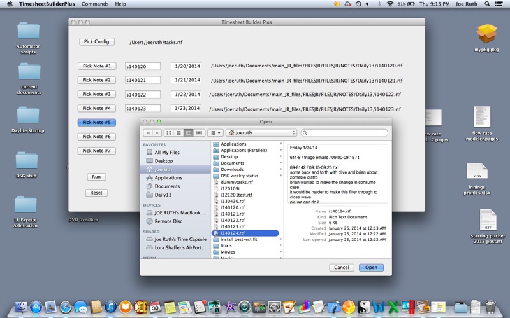Click Pick Note #6 button

coord(97,137)
